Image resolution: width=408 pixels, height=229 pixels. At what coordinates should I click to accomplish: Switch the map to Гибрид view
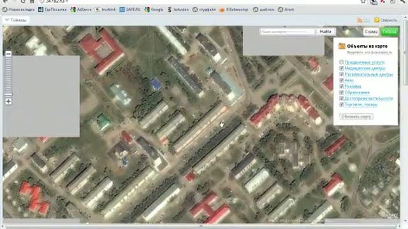pos(390,32)
